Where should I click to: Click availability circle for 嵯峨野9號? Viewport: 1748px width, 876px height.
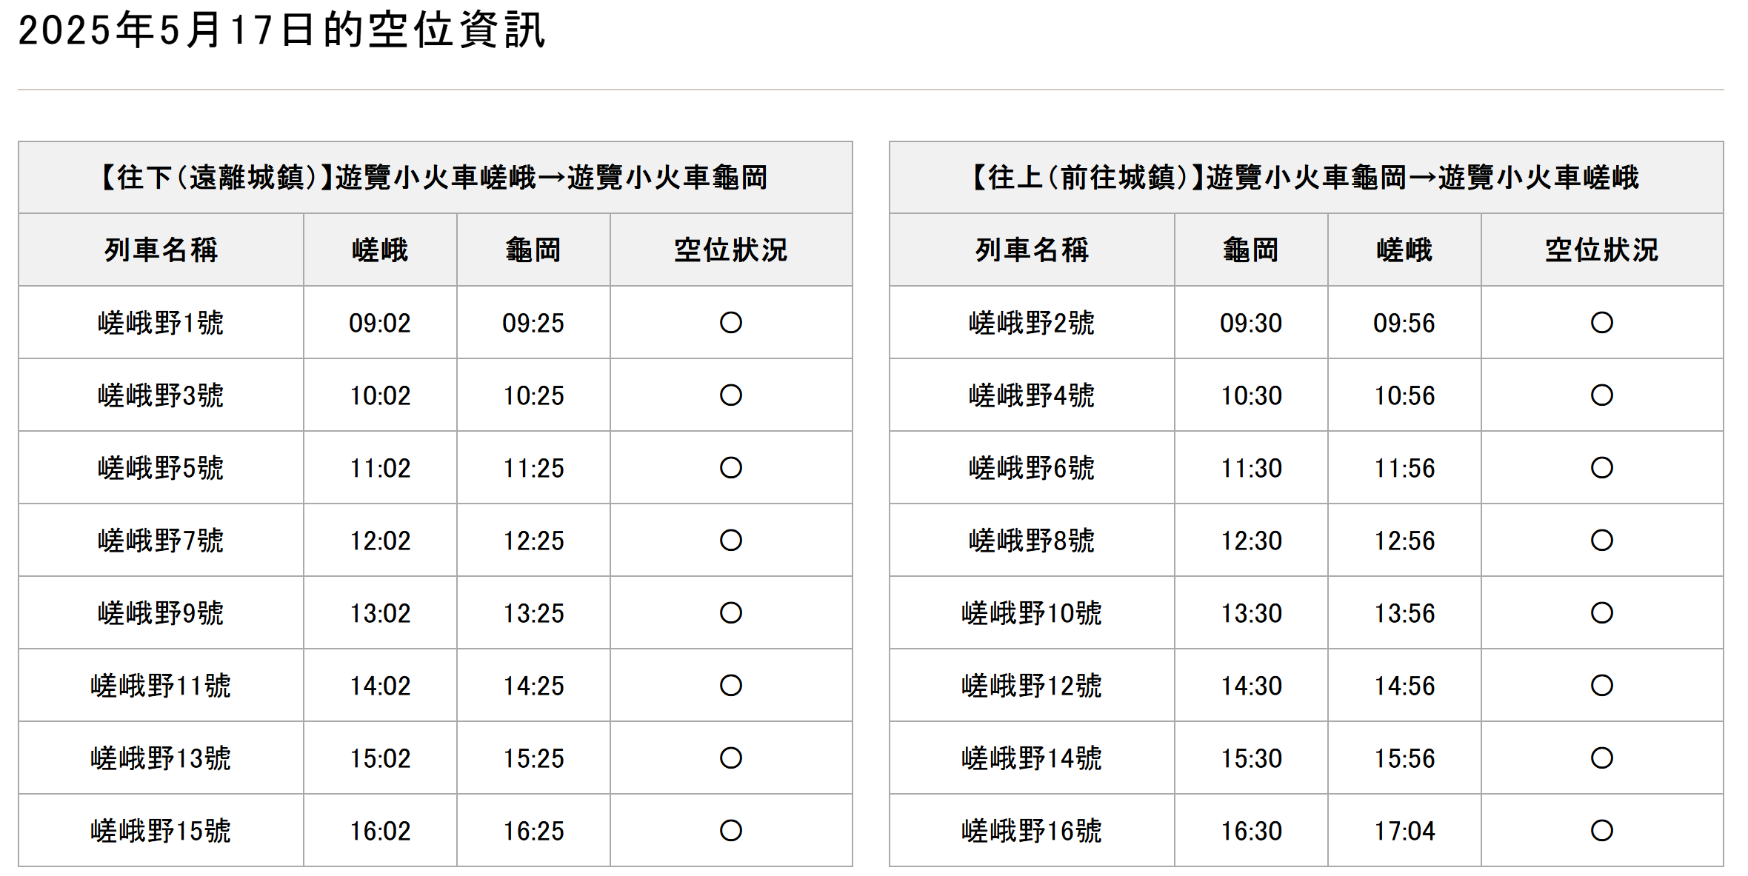coord(730,613)
